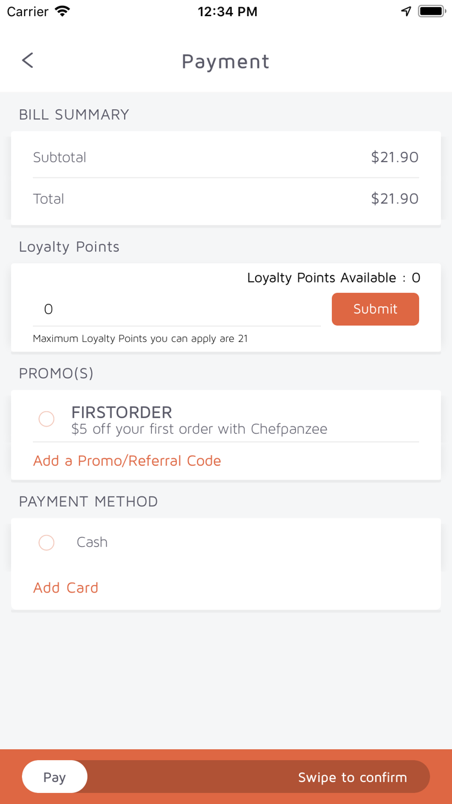Tap the Wi-Fi status icon
This screenshot has height=804, width=452.
click(x=63, y=12)
